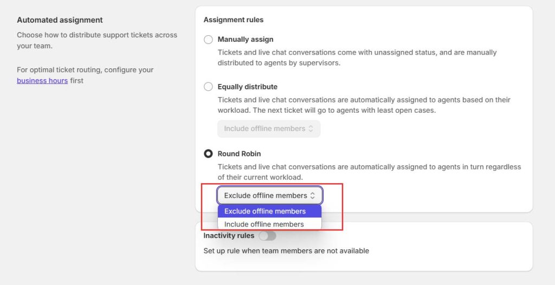This screenshot has width=555, height=285.
Task: Choose Include offline members from the open list
Action: click(269, 224)
